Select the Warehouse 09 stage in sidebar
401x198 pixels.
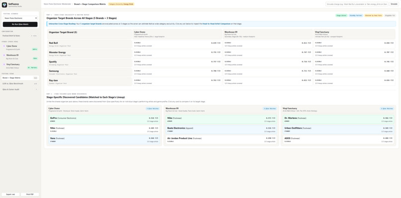[x=20, y=57]
